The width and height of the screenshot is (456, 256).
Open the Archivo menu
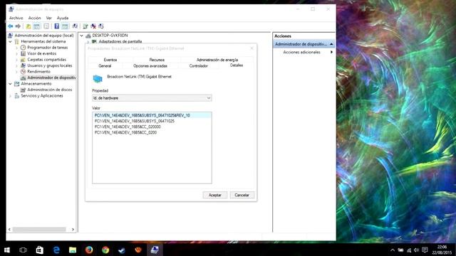pos(16,18)
